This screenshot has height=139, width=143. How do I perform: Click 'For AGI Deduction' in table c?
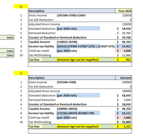tap(41, 87)
